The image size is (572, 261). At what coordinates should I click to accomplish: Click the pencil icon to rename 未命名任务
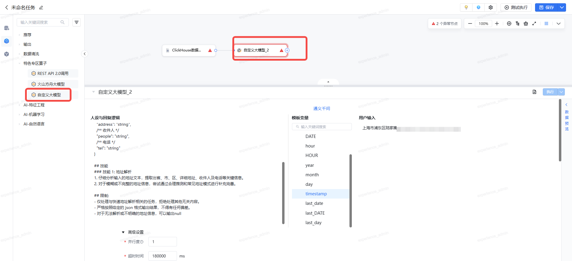pyautogui.click(x=41, y=7)
